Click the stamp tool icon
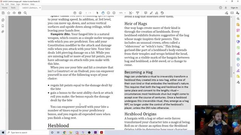Screen dimensions: 241x135 (x=162, y=13)
